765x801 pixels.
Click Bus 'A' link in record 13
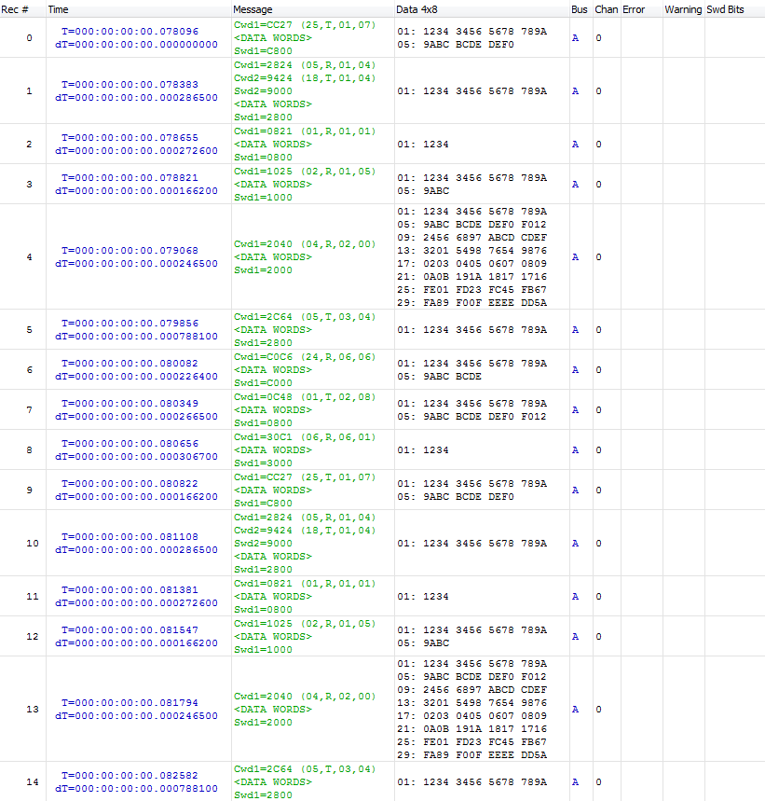click(575, 709)
